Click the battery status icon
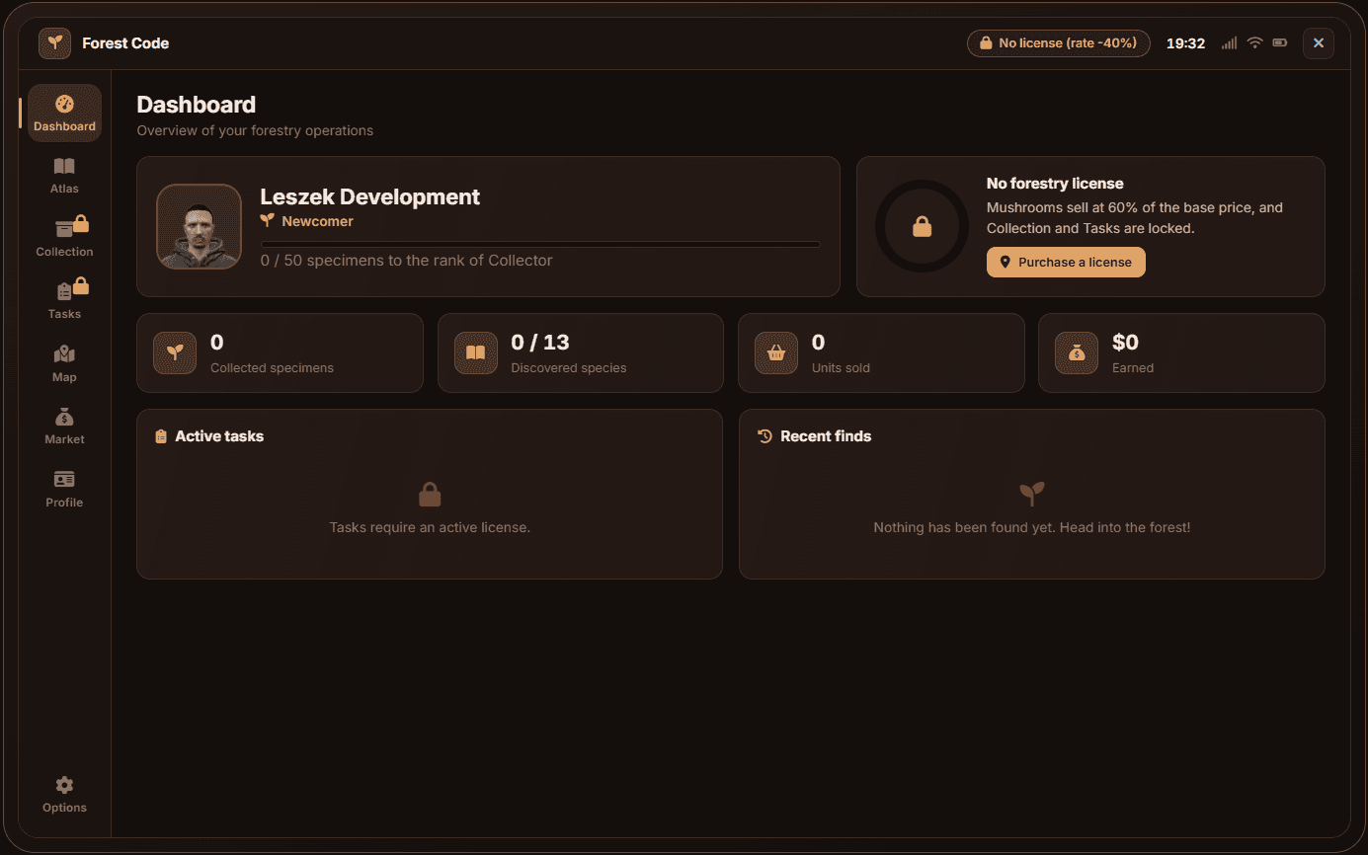1368x855 pixels. (1280, 43)
